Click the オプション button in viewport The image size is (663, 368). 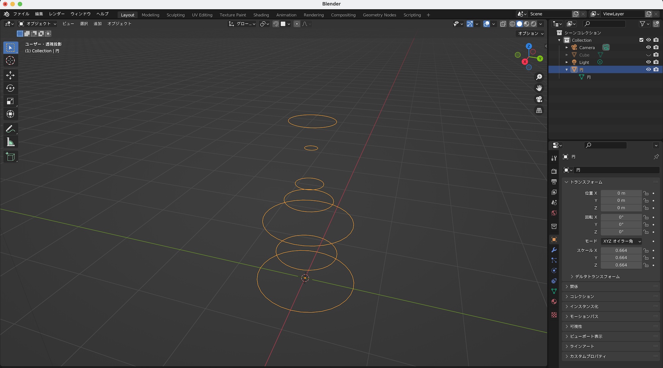[530, 33]
